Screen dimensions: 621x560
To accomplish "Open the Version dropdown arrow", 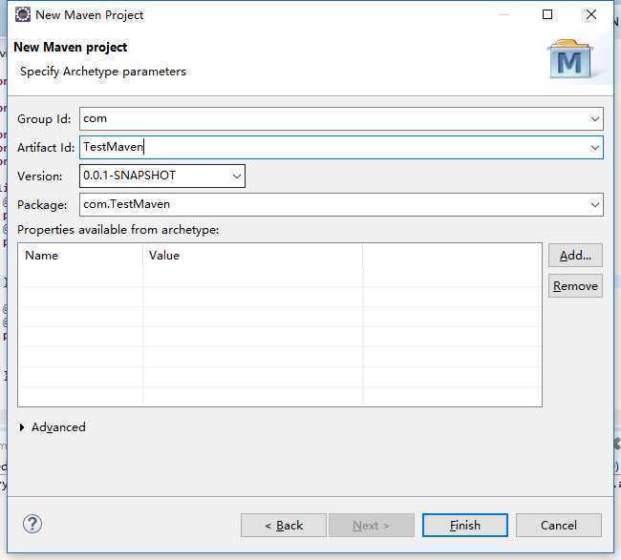I will pyautogui.click(x=236, y=176).
